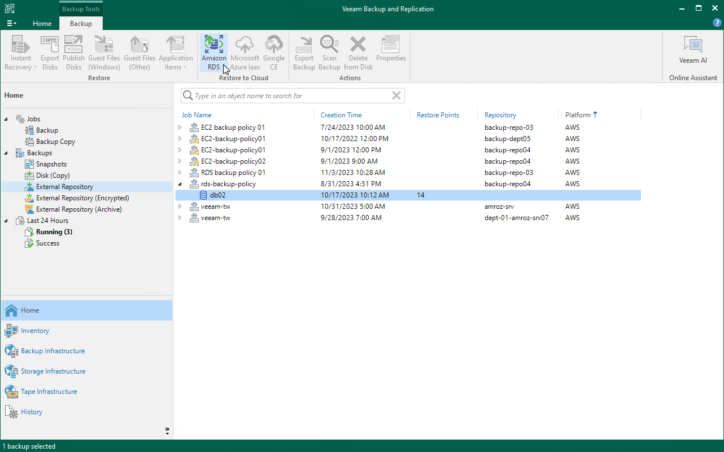The image size is (724, 452).
Task: Collapse the Jobs tree node
Action: (7, 119)
